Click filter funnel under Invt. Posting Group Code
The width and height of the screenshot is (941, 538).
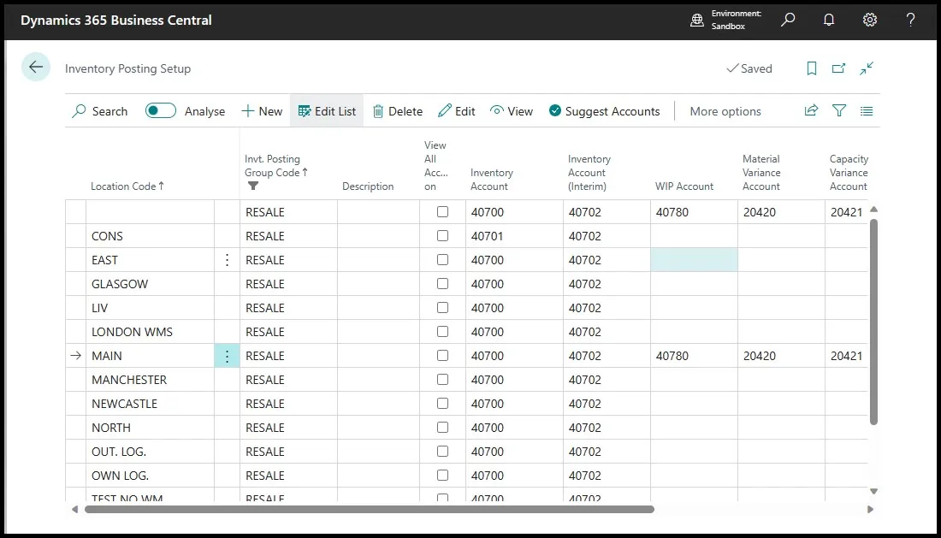[x=253, y=186]
